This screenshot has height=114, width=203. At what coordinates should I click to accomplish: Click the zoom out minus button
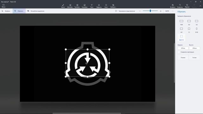click(x=140, y=11)
